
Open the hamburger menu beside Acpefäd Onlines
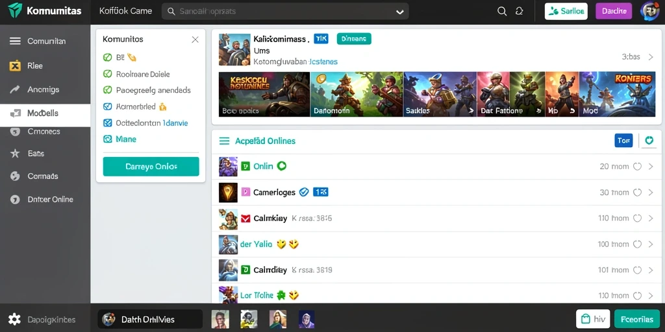pyautogui.click(x=224, y=141)
